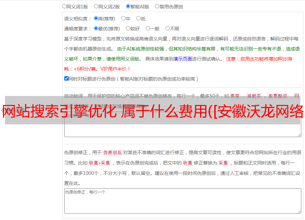
Task: Click the 自动锁词 textarea resize handle
Action: click(x=299, y=135)
